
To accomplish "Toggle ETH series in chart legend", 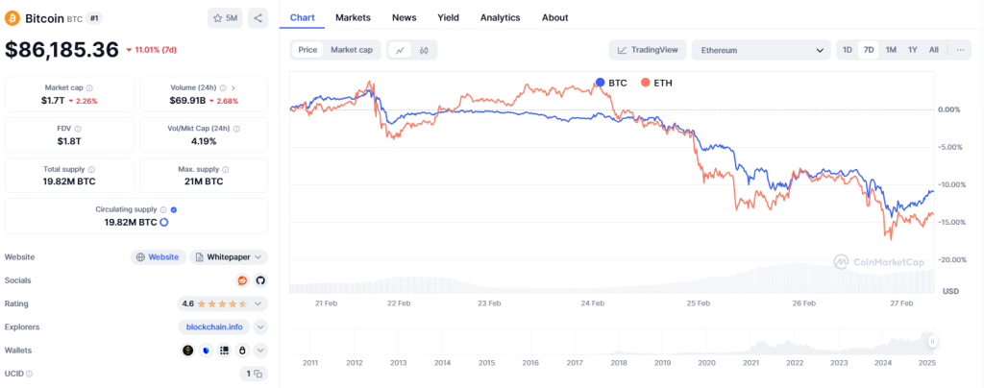I will pyautogui.click(x=655, y=83).
